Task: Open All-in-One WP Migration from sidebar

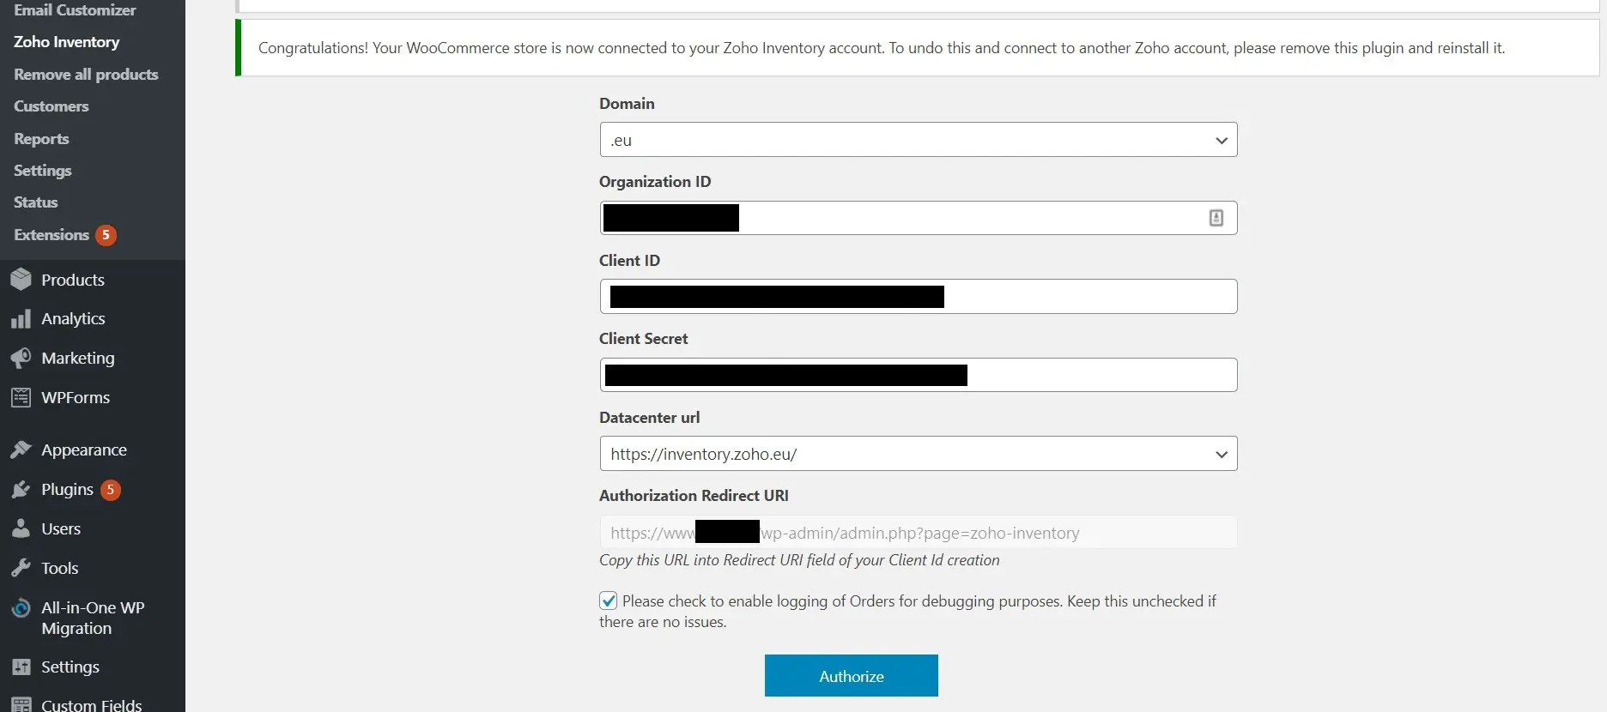Action: (x=21, y=609)
